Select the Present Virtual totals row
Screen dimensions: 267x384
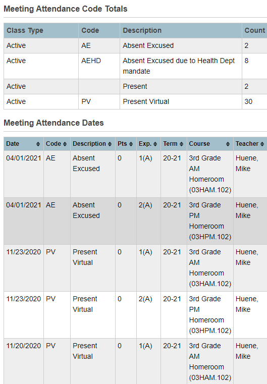pyautogui.click(x=135, y=101)
